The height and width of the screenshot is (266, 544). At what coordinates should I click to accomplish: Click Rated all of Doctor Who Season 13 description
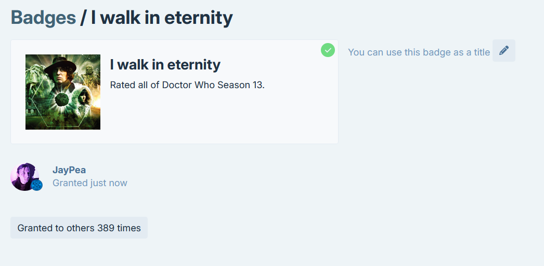click(187, 85)
